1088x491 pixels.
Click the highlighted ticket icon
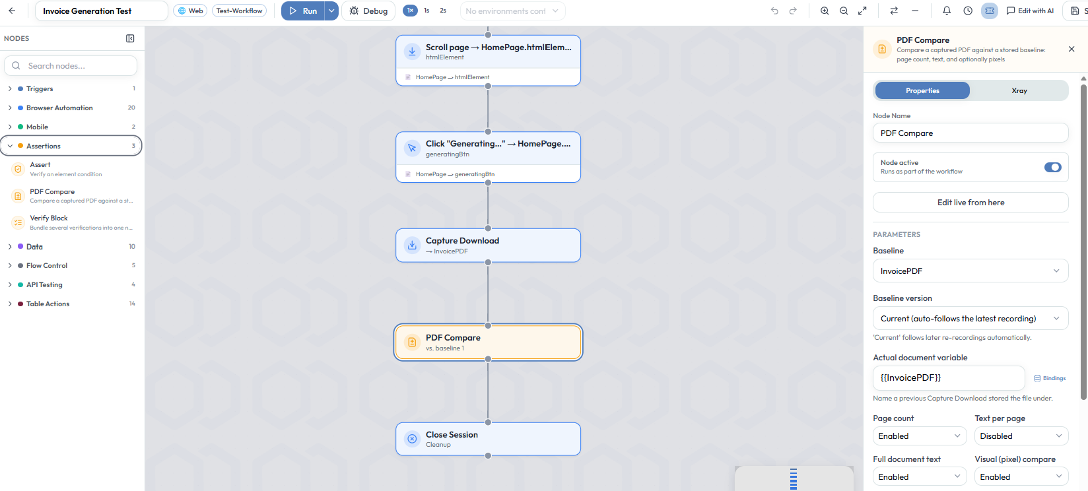pyautogui.click(x=990, y=11)
